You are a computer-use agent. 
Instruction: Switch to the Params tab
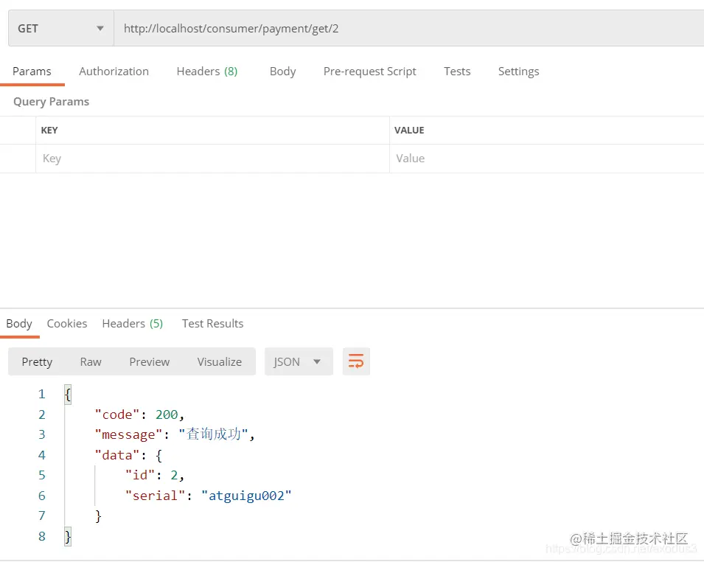32,72
